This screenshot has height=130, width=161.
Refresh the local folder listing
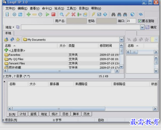[x=12, y=39]
